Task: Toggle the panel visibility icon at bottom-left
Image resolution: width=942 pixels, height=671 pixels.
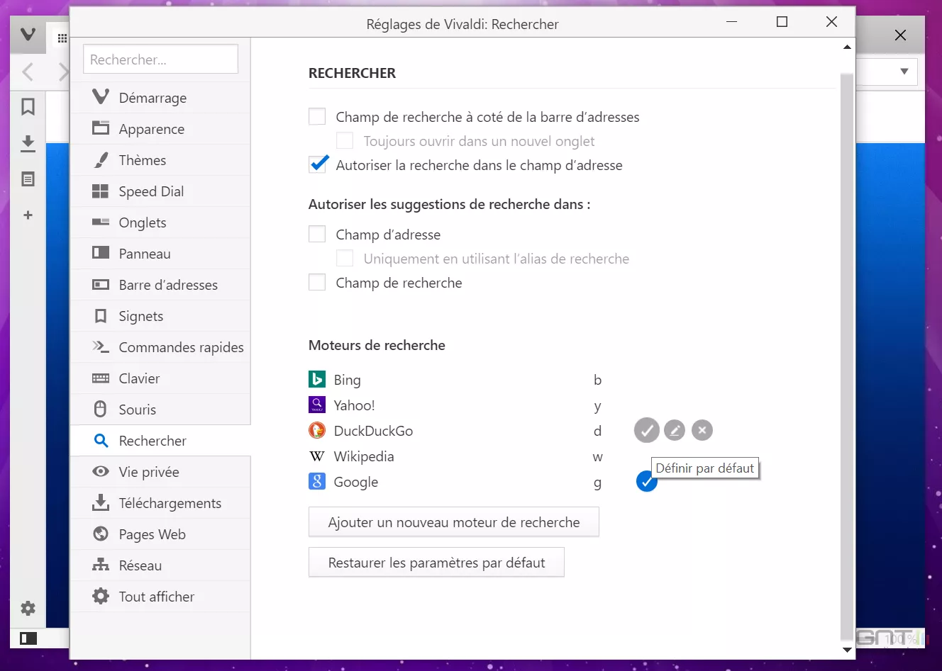Action: pyautogui.click(x=28, y=638)
